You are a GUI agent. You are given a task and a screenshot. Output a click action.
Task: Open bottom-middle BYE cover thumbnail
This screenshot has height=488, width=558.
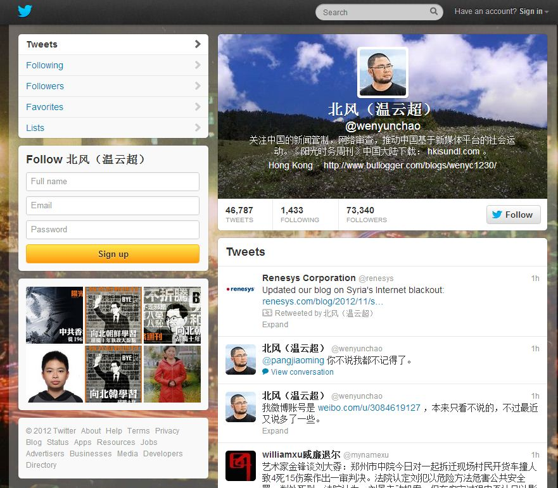pyautogui.click(x=113, y=374)
